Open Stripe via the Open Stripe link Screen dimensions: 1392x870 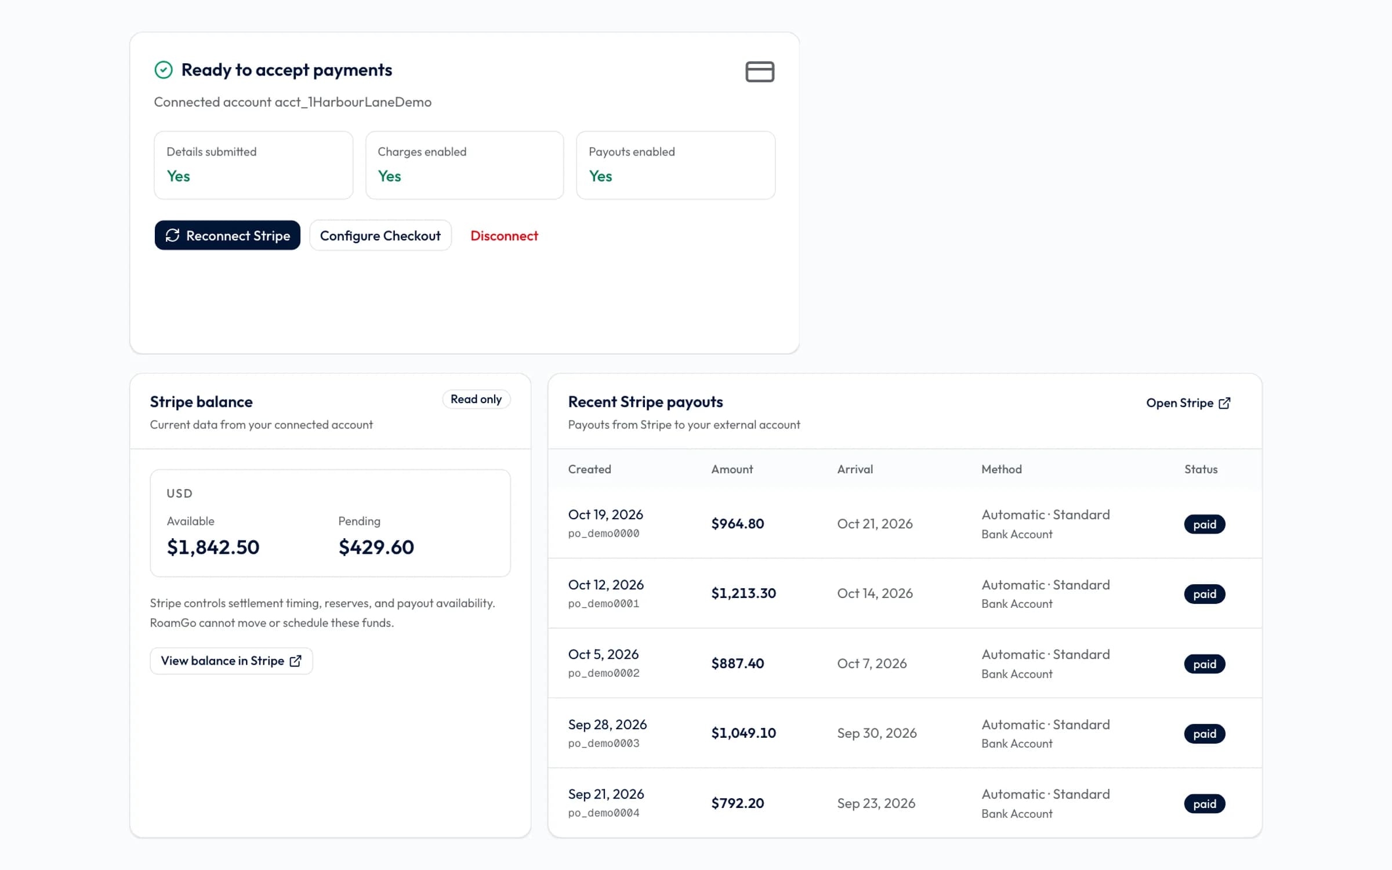[1188, 403]
